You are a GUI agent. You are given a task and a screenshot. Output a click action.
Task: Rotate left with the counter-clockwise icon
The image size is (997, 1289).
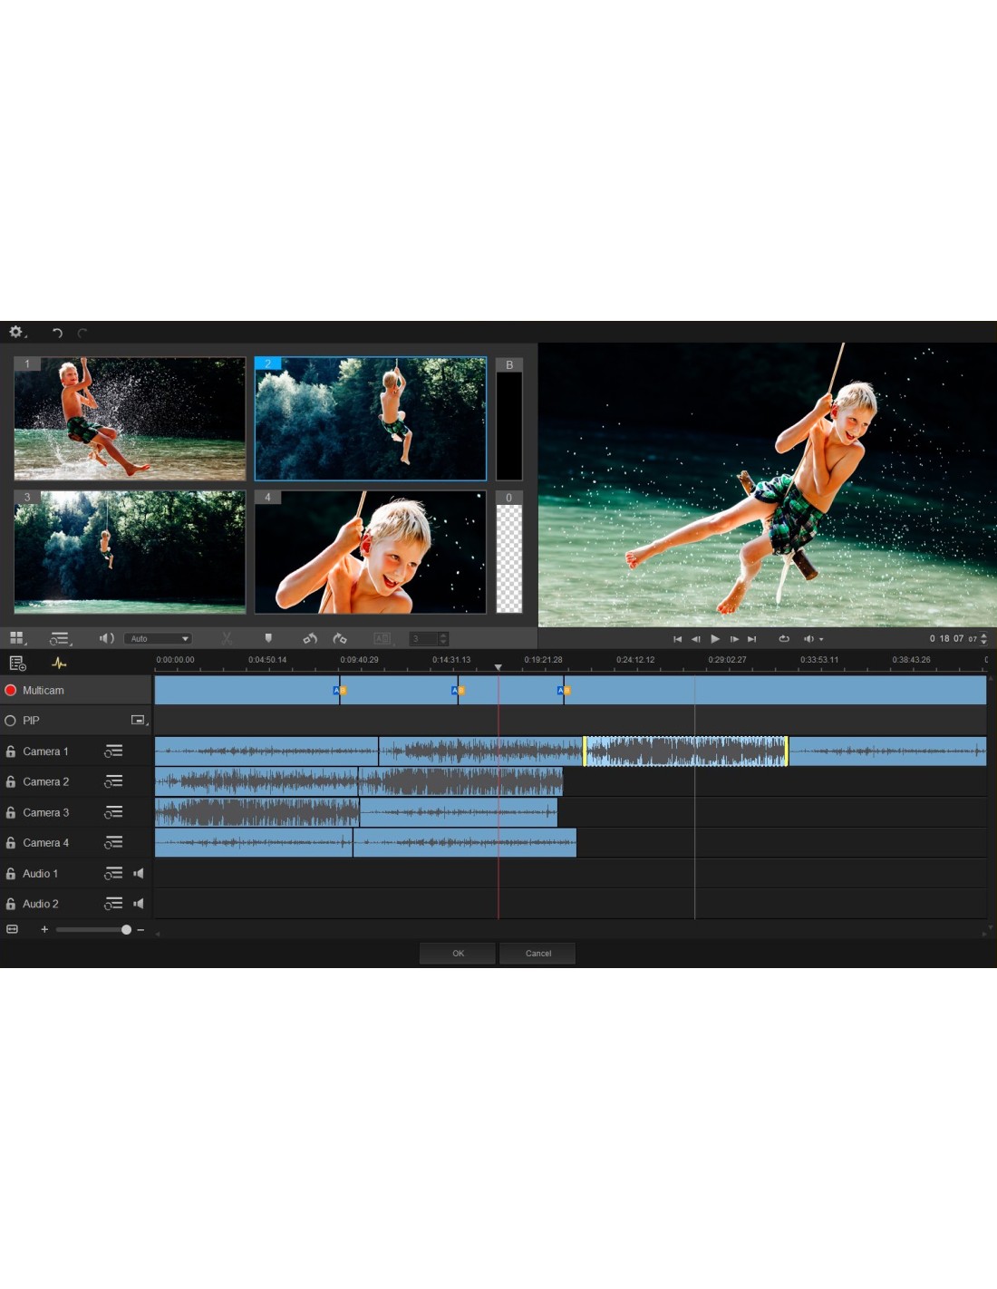point(310,638)
